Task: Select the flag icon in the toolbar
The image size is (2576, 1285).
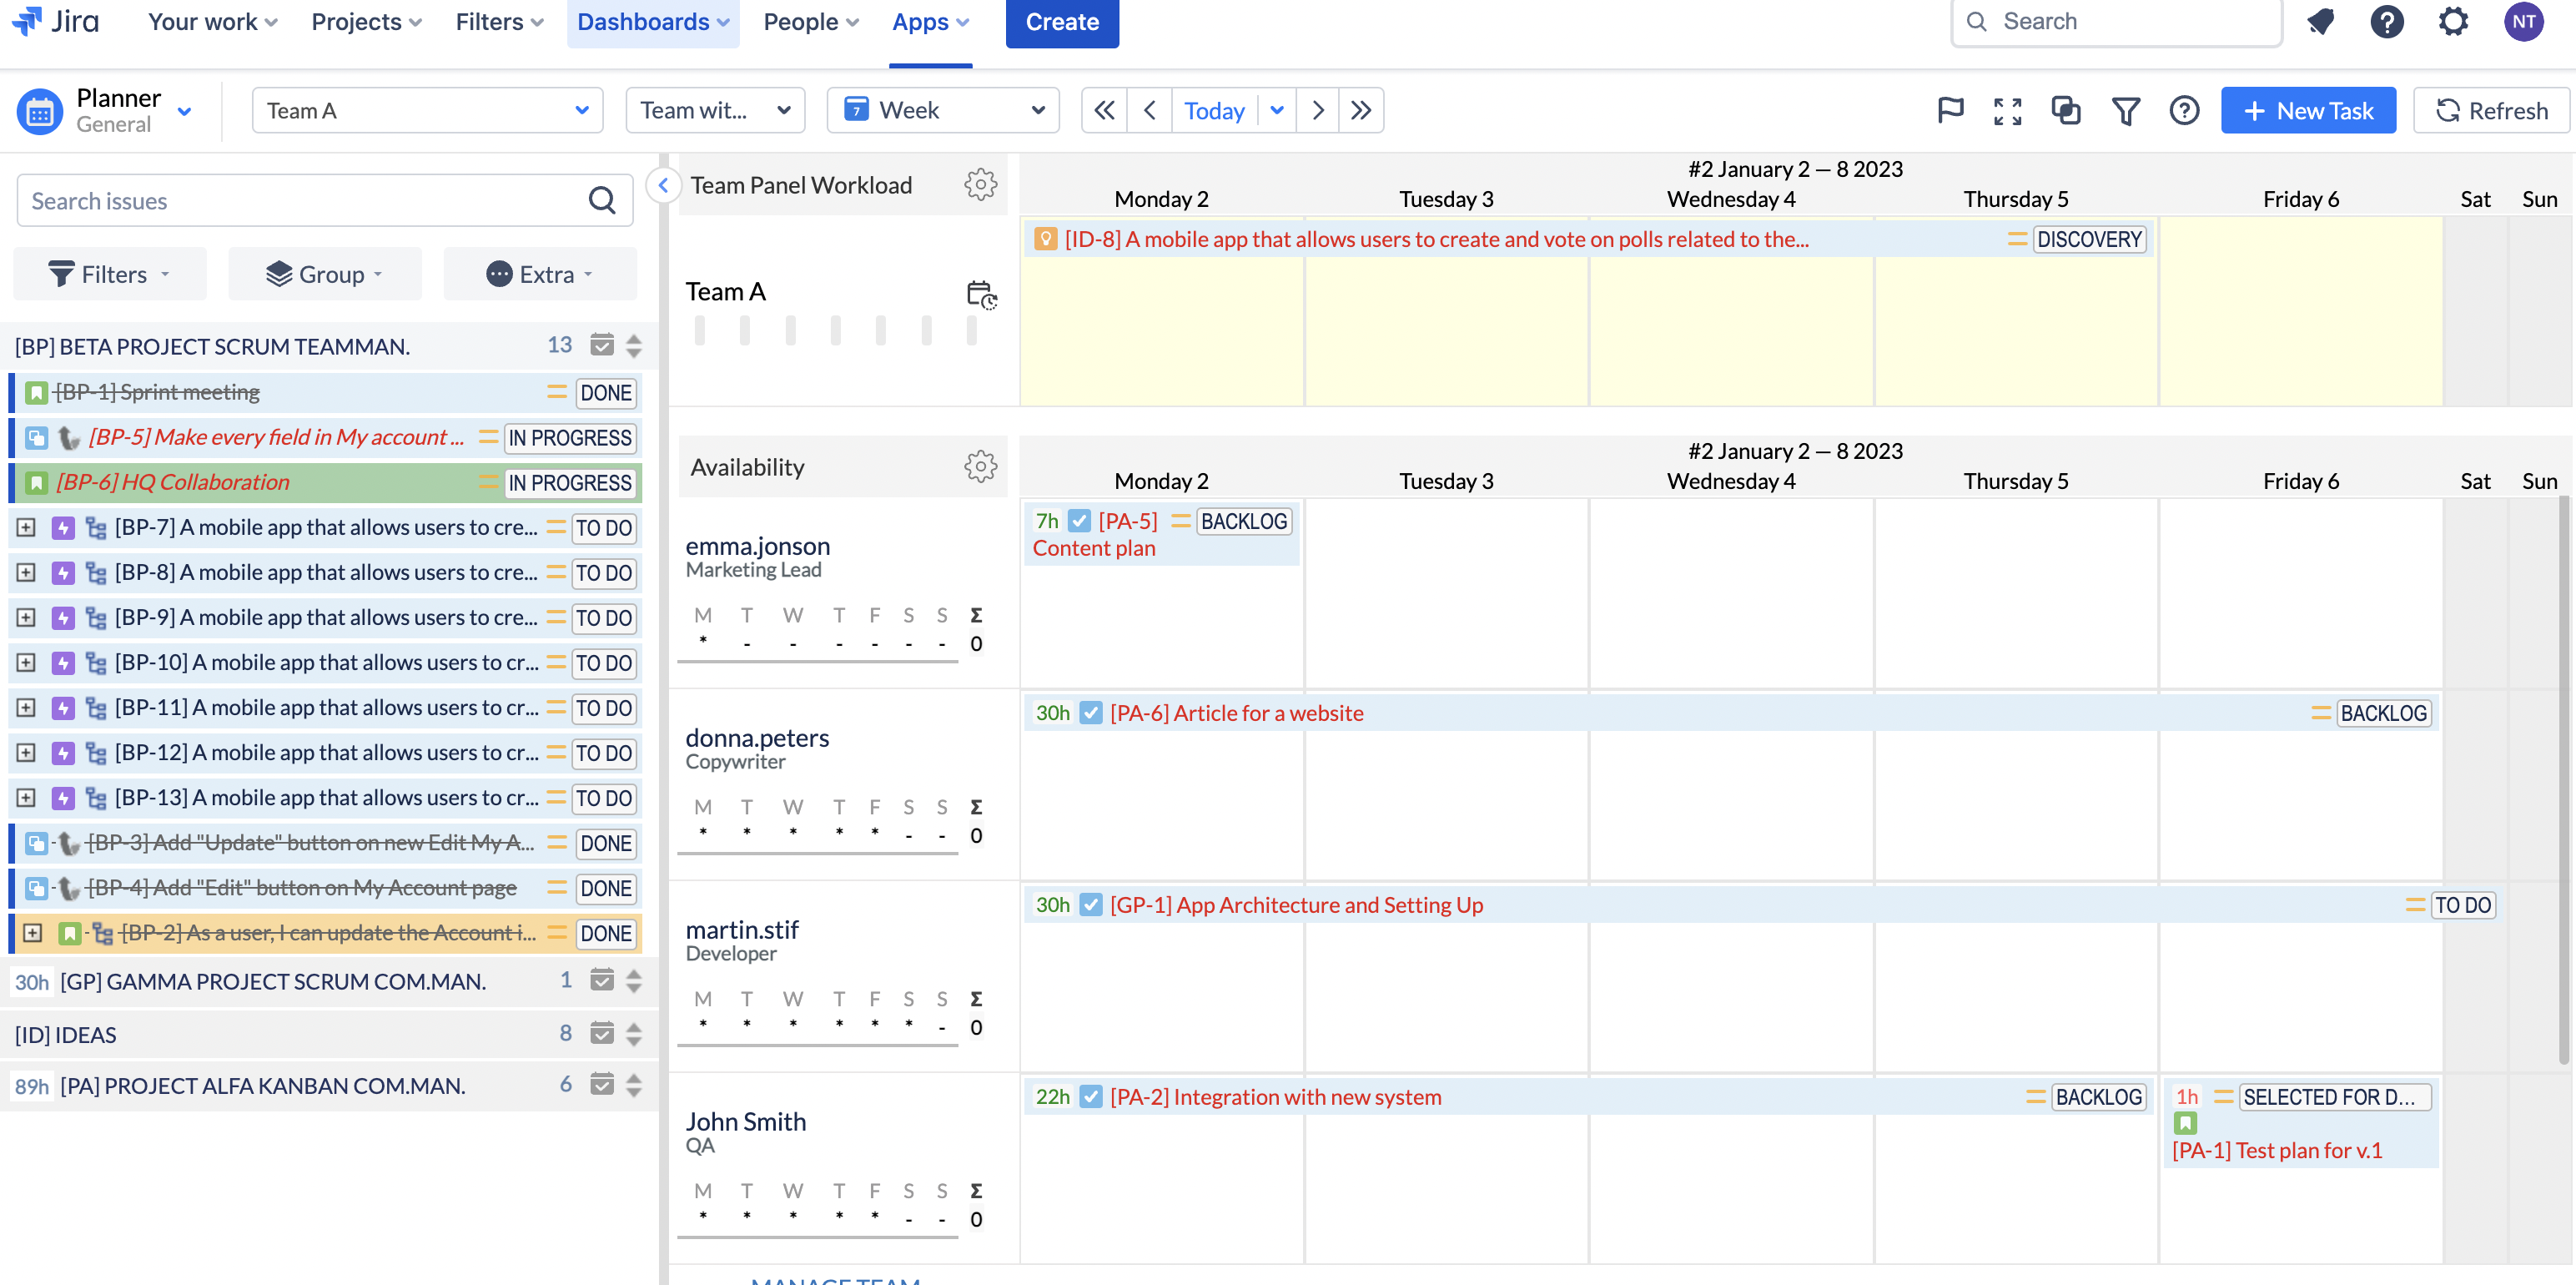Action: [x=1949, y=111]
